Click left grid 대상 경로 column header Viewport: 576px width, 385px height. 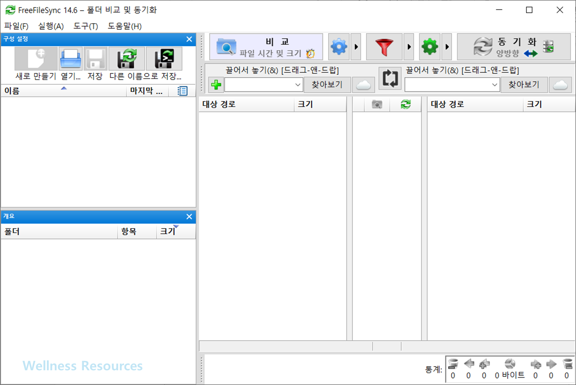(247, 104)
